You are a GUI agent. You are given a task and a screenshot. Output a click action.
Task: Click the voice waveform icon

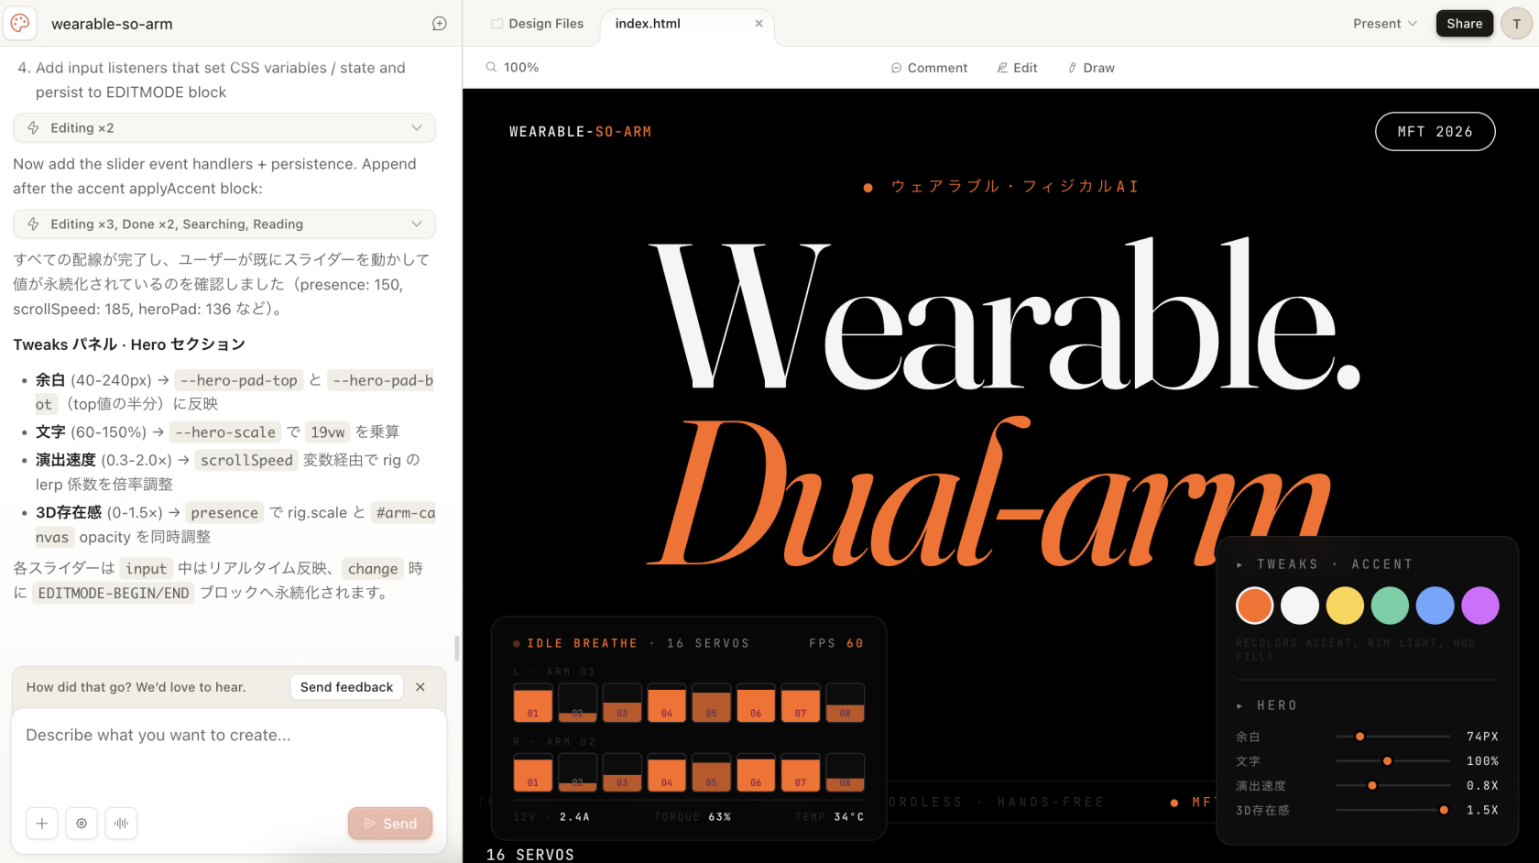point(121,824)
